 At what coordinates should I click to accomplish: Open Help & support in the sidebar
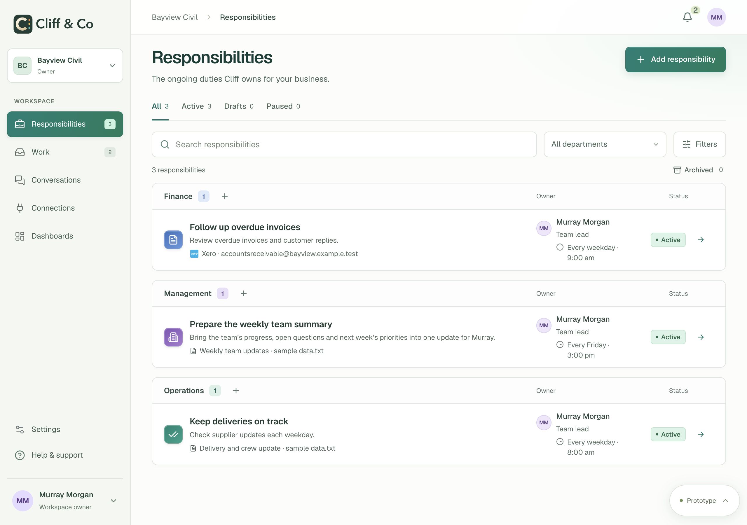tap(65, 455)
